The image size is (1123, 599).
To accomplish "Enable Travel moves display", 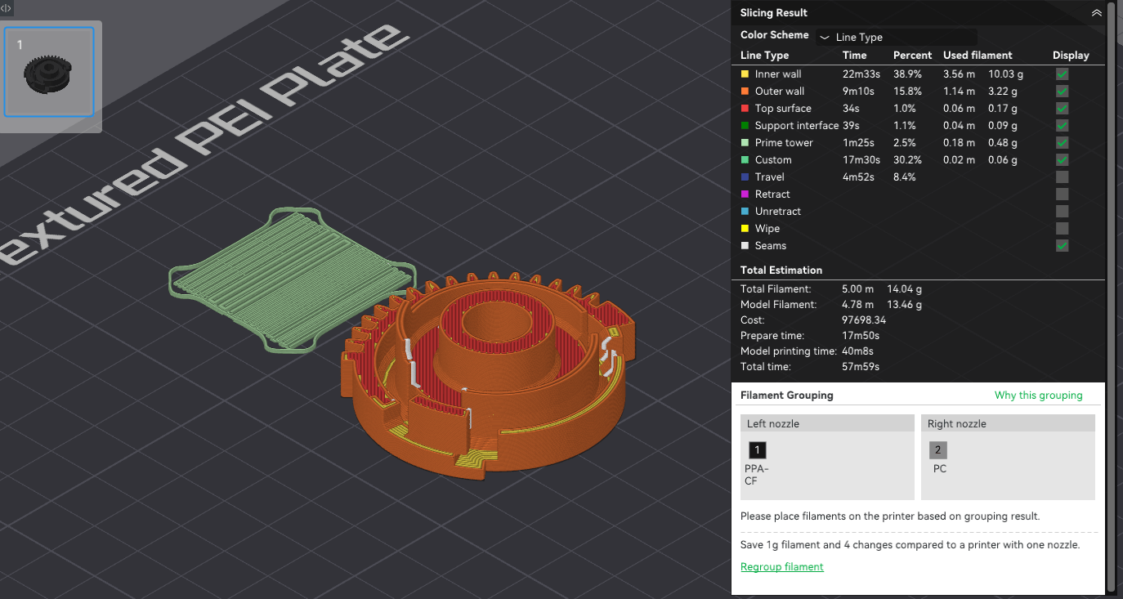I will coord(1062,177).
